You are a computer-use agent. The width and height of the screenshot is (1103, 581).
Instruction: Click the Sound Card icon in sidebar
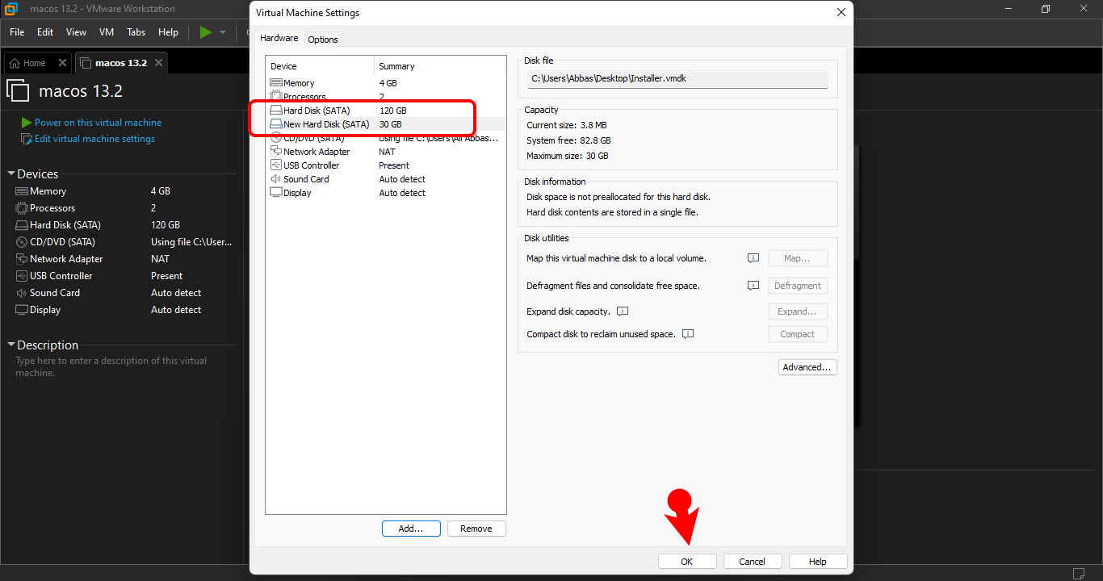tap(22, 293)
